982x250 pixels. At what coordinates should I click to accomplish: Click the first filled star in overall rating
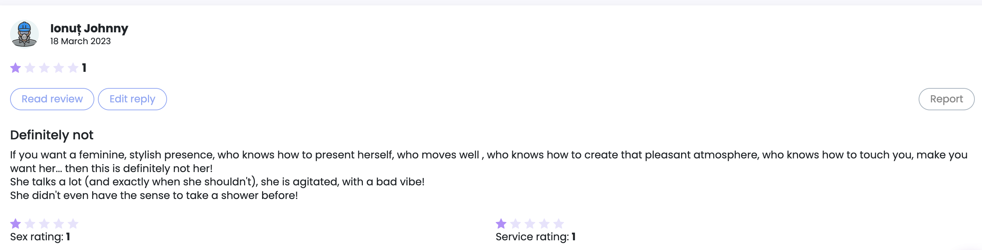[x=15, y=68]
